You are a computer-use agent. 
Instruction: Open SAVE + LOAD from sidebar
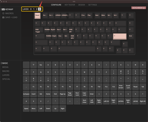(10, 17)
